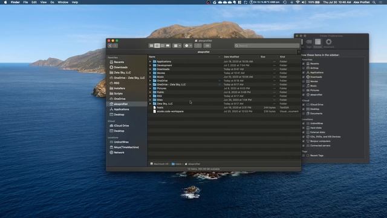Open the Edit menu
The image size is (387, 218).
tap(34, 2)
